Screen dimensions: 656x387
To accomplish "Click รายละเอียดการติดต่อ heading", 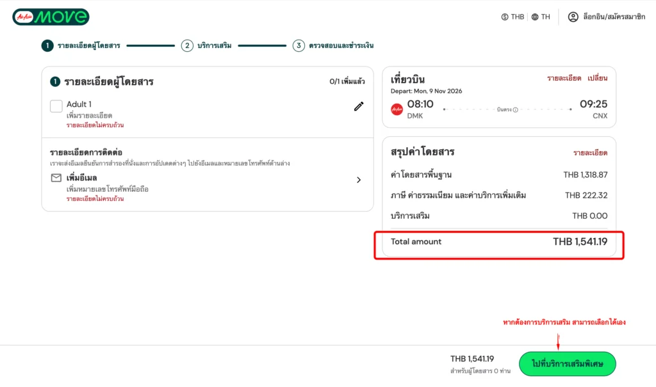I will tap(86, 152).
